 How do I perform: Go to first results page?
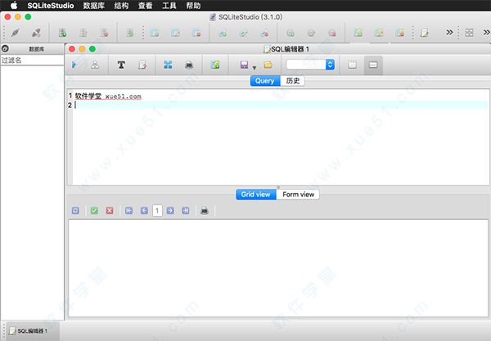[x=128, y=210]
